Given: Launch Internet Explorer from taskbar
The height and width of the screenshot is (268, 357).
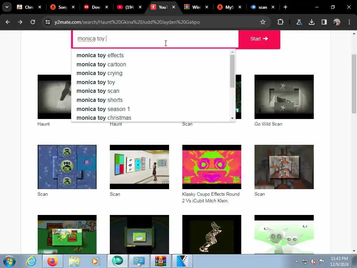Looking at the screenshot, I should (31, 261).
